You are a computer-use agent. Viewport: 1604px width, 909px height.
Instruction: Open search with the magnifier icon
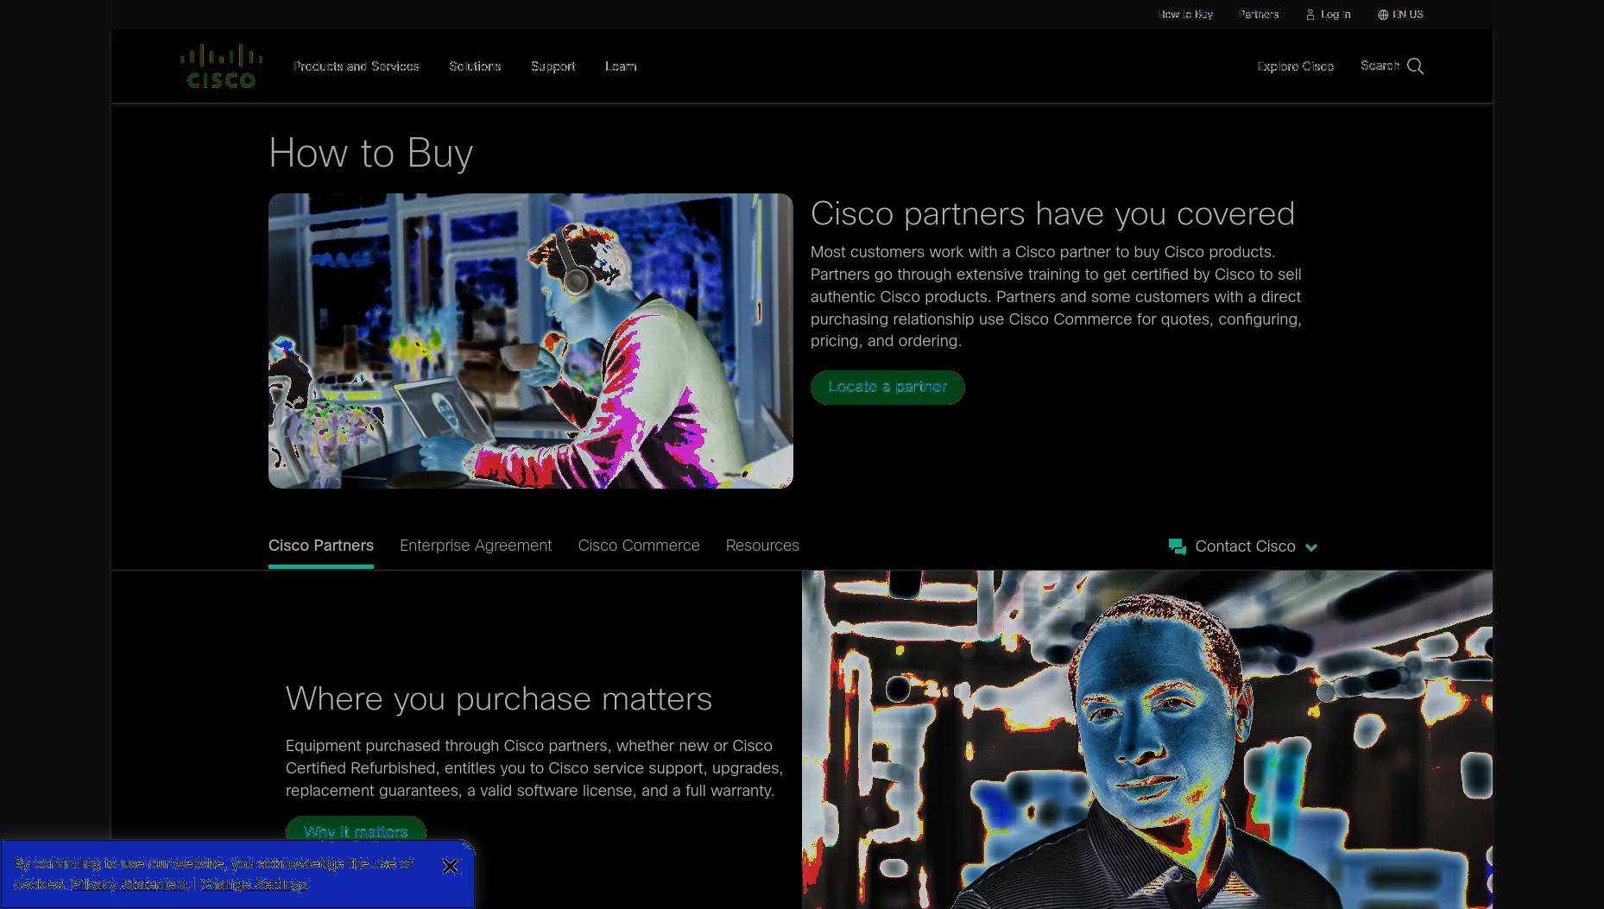click(1415, 66)
